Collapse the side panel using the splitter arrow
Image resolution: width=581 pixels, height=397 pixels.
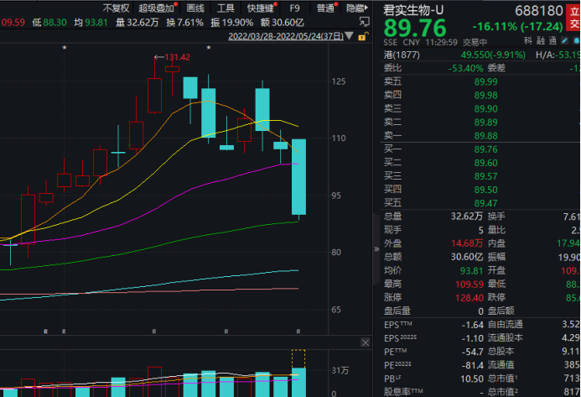tap(375, 248)
